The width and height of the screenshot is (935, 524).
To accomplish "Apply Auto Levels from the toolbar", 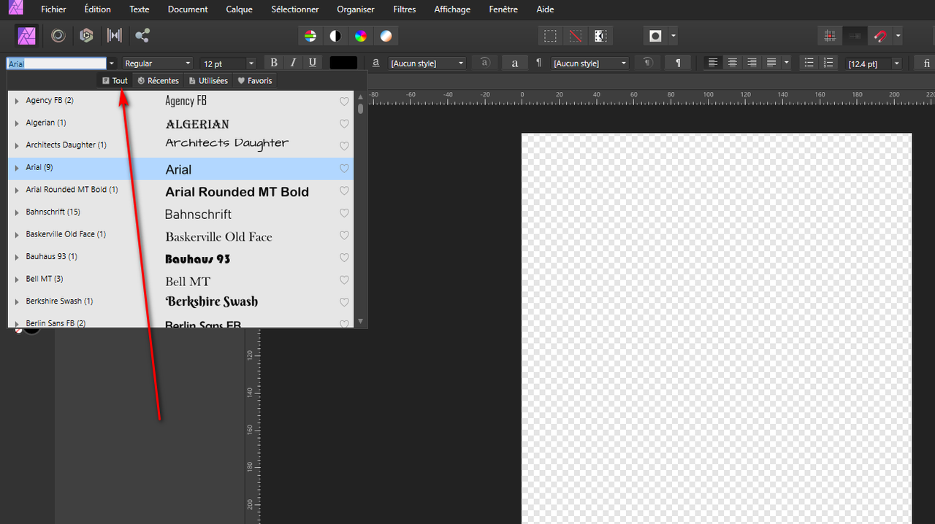I will tap(310, 36).
